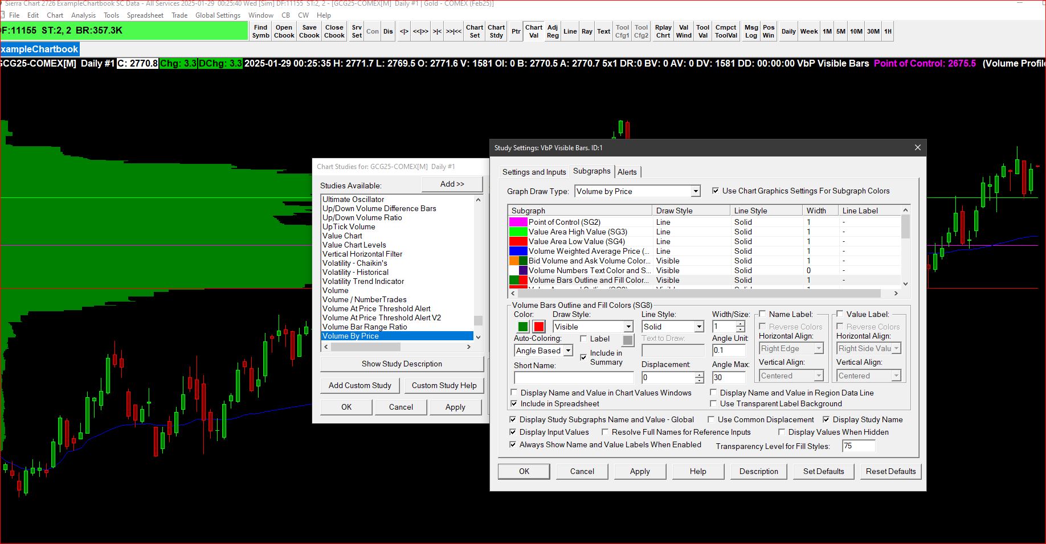This screenshot has height=544, width=1046.
Task: Switch to the Settings and Inputs tab
Action: tap(534, 172)
